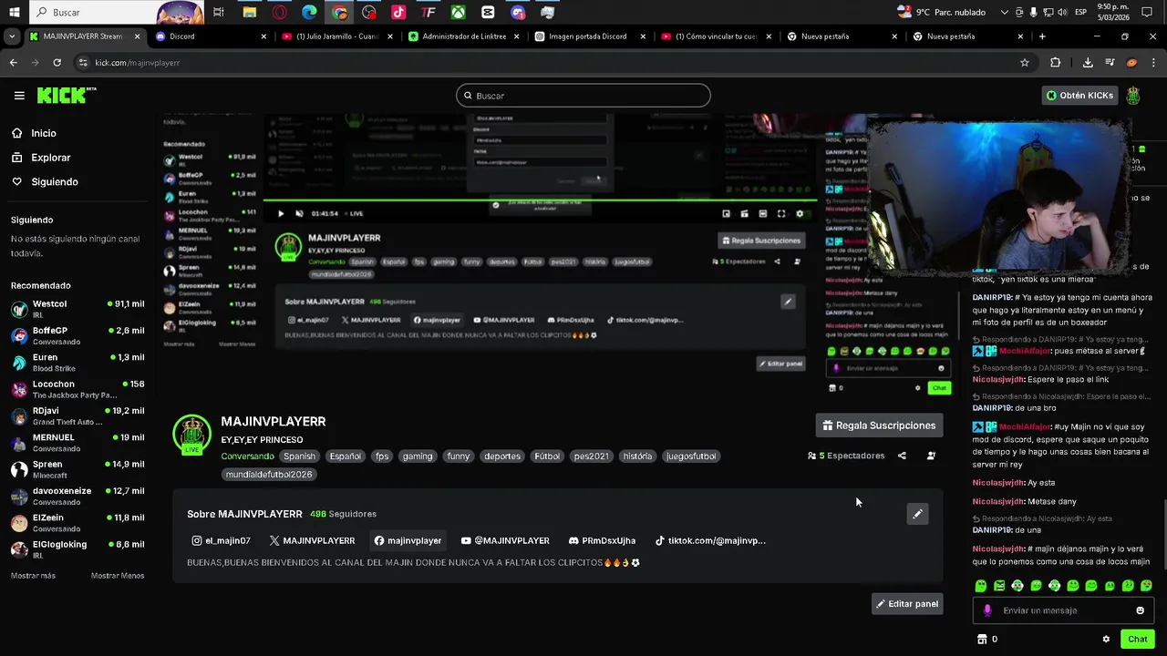Enable theater mode in the player
Viewport: 1167px width, 656px height.
click(x=763, y=214)
